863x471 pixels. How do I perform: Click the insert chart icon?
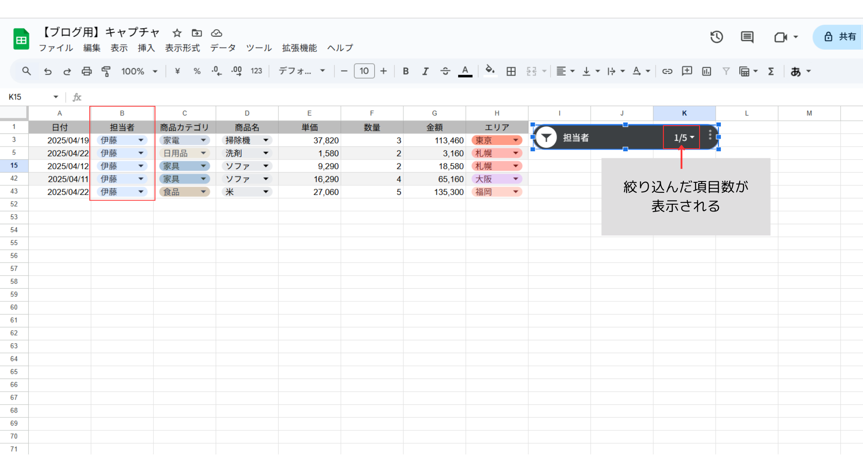tap(707, 71)
